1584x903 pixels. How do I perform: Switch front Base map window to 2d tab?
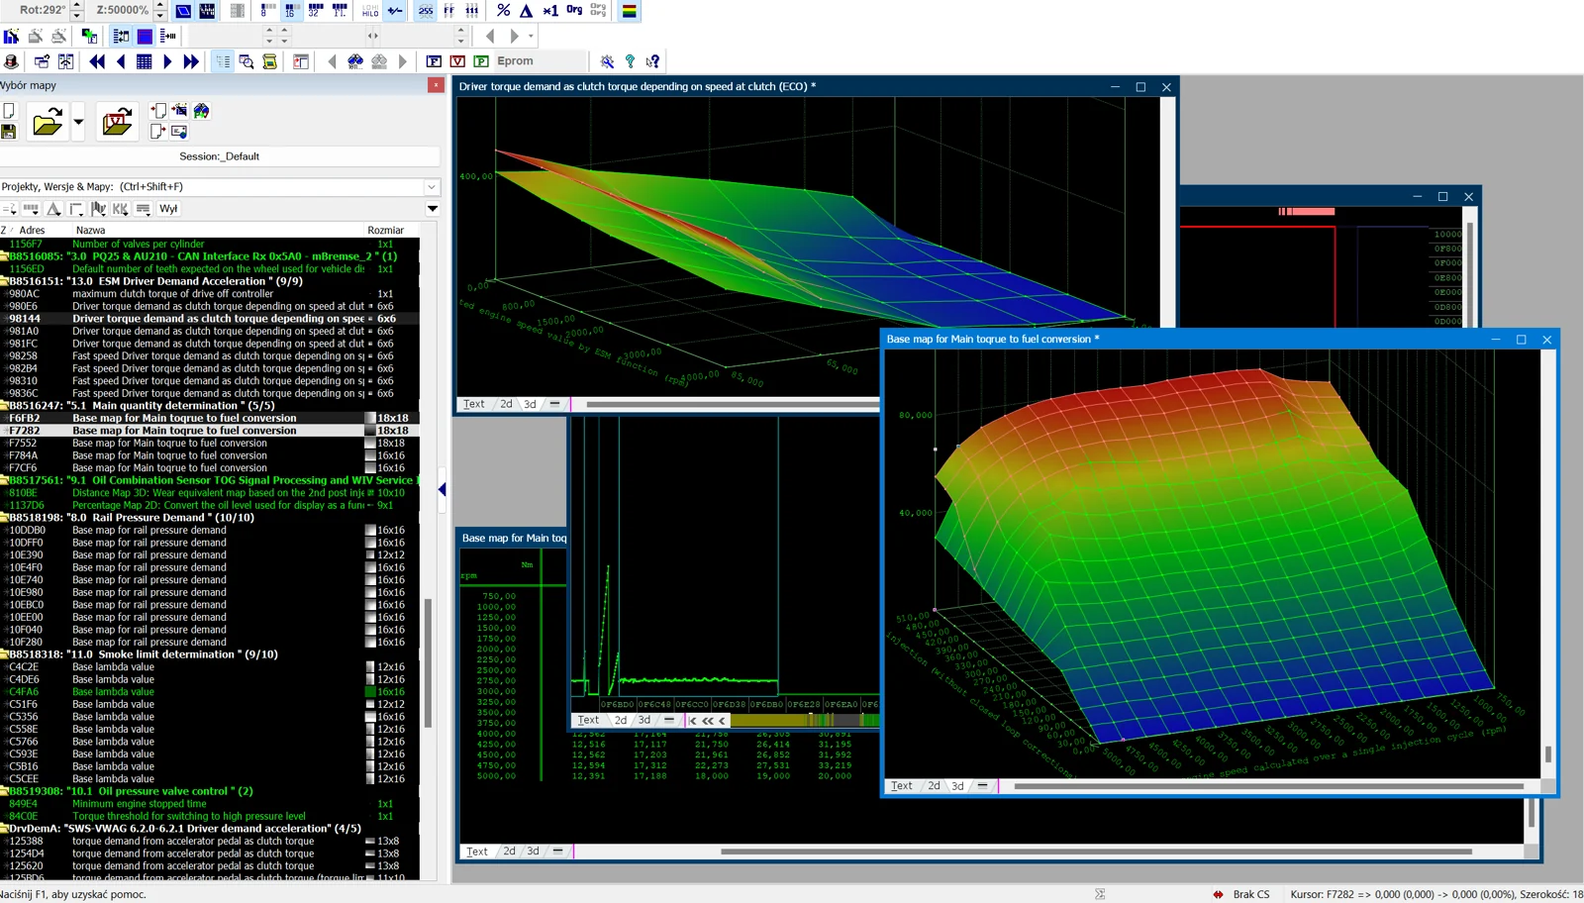pyautogui.click(x=934, y=786)
